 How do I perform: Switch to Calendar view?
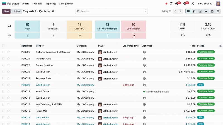[212, 11]
